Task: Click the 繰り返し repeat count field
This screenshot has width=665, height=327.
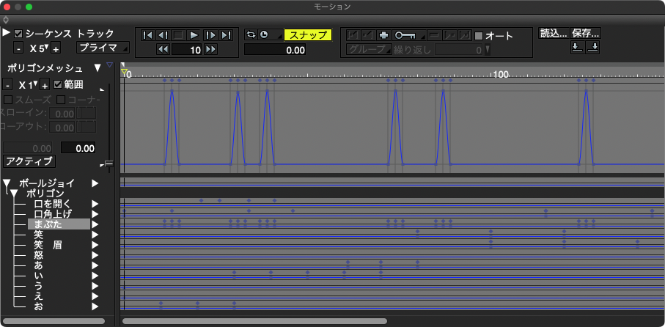Action: coord(459,50)
